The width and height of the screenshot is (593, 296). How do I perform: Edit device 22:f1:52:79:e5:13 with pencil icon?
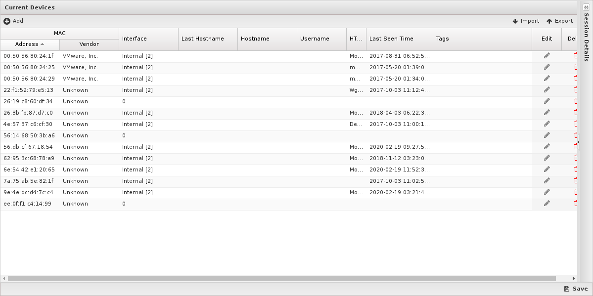coord(547,90)
